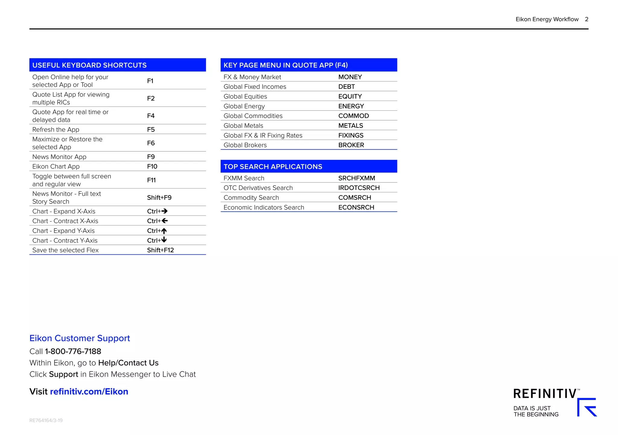618x435 pixels.
Task: Click the right arrow icon after Ctrl+
Action: (x=164, y=211)
